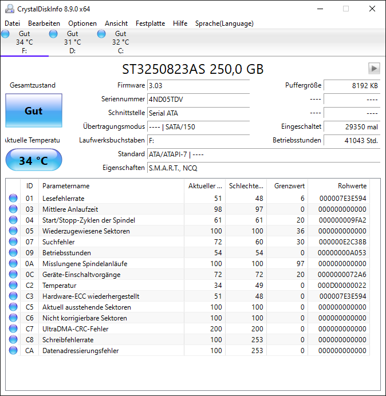Screen dimensions: 386x396
Task: Select the F: drive status orb
Action: click(5, 34)
